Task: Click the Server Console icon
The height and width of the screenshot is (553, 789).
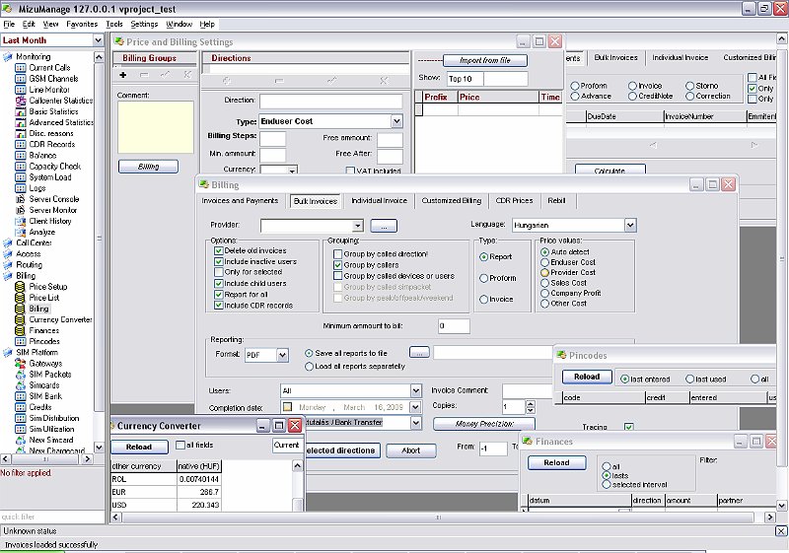Action: 20,199
